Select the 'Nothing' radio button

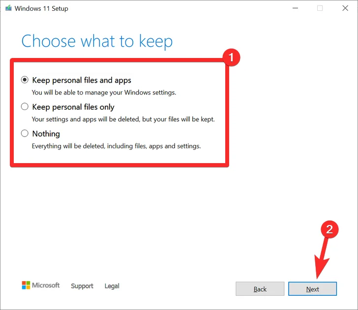(25, 133)
